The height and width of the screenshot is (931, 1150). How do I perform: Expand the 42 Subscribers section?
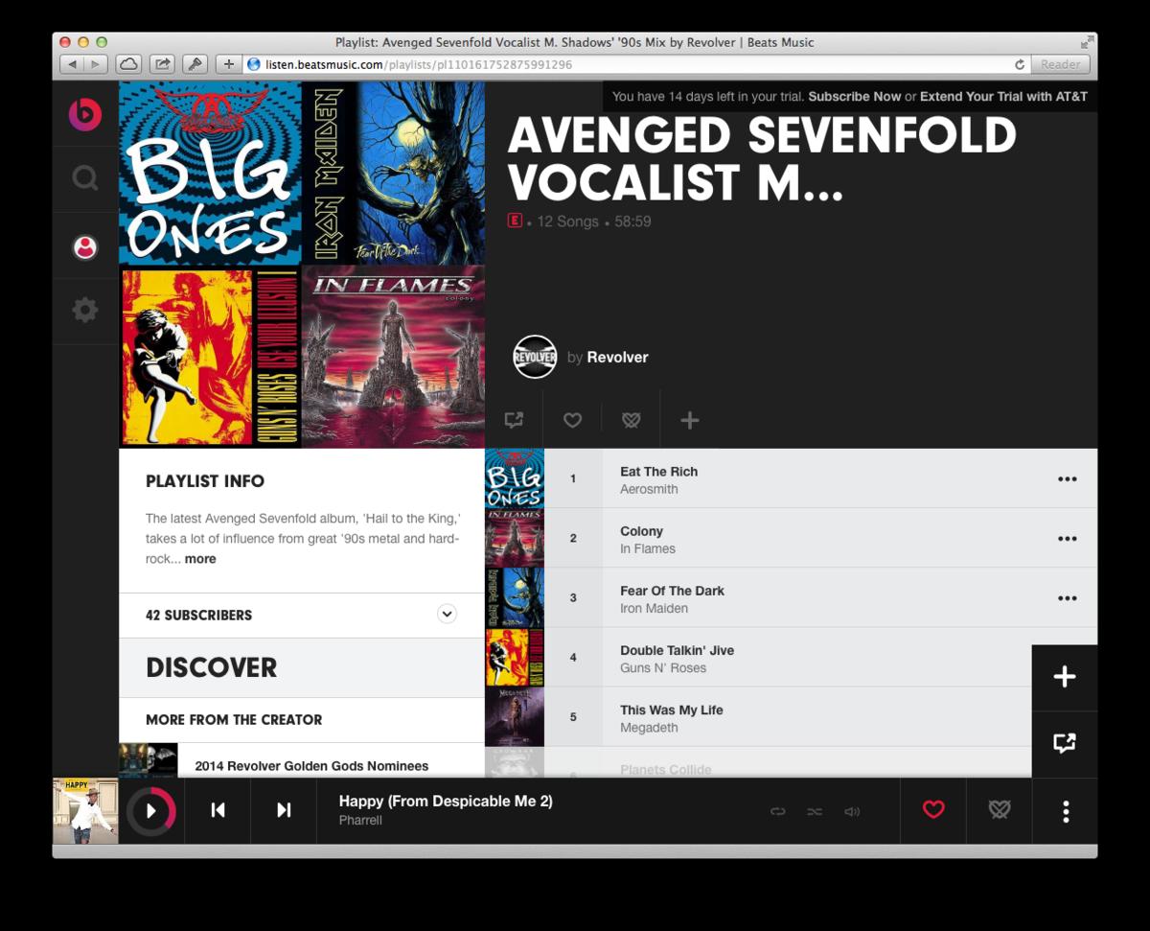[x=447, y=615]
